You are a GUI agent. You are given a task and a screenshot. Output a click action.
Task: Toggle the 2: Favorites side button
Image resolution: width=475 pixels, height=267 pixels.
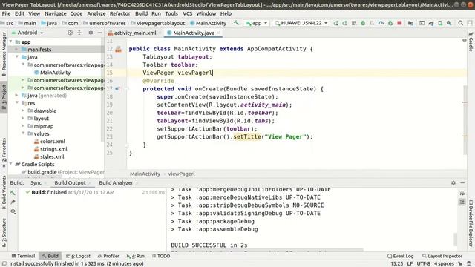[4, 153]
